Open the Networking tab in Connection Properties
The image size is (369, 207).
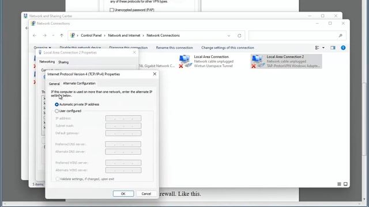point(47,62)
